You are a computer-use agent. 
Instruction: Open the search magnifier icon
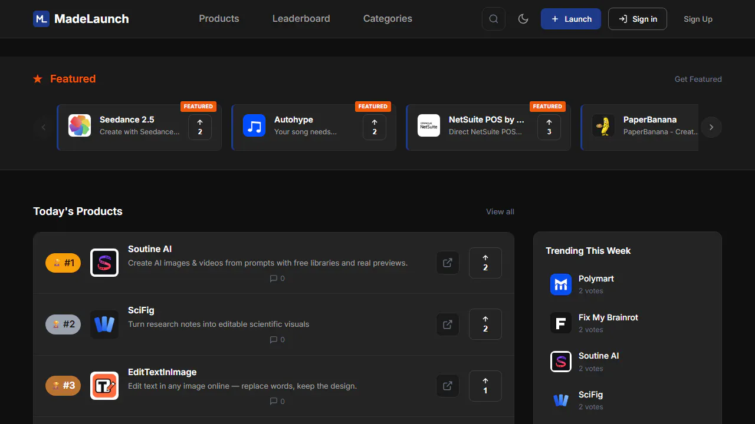(494, 19)
